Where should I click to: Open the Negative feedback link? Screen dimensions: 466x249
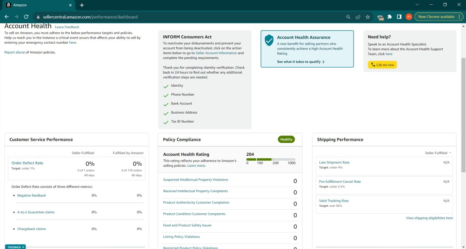32,195
